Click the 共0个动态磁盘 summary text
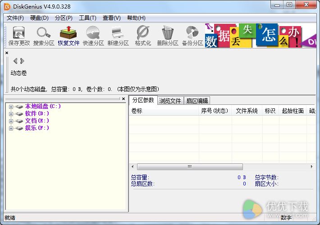 (85, 89)
